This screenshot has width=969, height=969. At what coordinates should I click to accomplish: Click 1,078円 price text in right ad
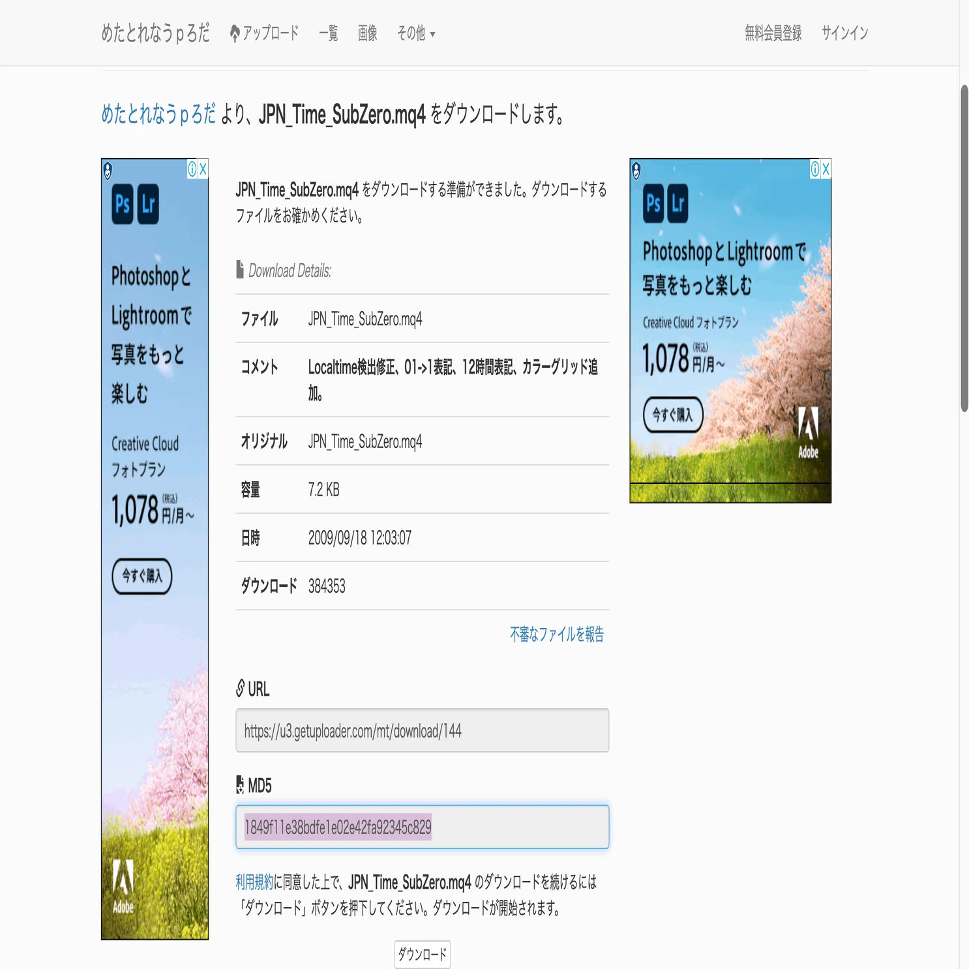[x=683, y=359]
